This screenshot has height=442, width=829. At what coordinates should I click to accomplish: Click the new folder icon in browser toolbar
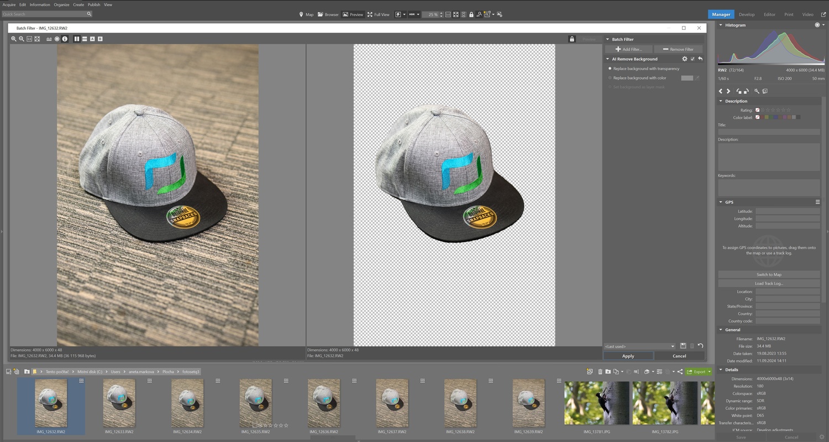(608, 372)
